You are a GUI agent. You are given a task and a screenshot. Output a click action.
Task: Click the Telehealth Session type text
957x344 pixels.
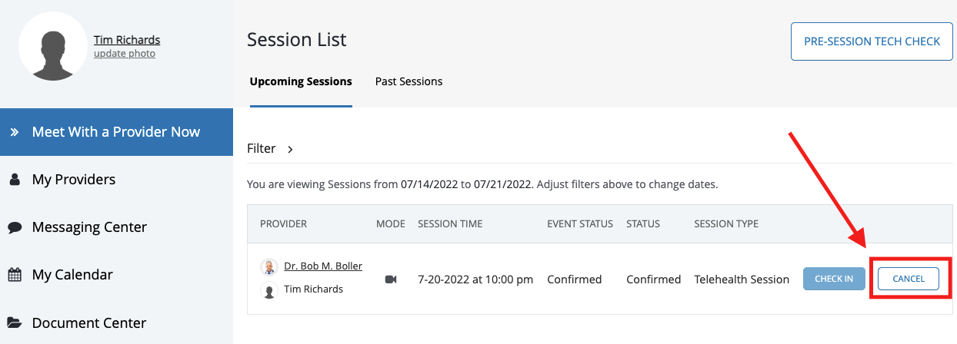[x=742, y=279]
